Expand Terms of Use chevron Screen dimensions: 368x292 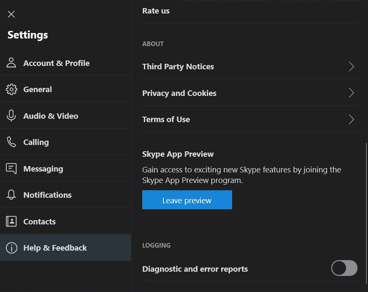pyautogui.click(x=352, y=119)
